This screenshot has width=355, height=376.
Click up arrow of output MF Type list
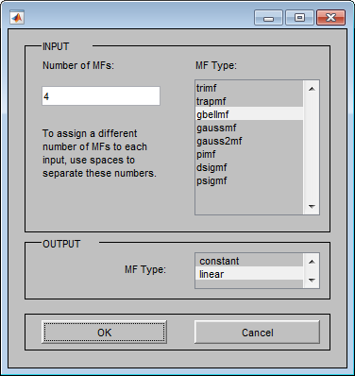(312, 262)
